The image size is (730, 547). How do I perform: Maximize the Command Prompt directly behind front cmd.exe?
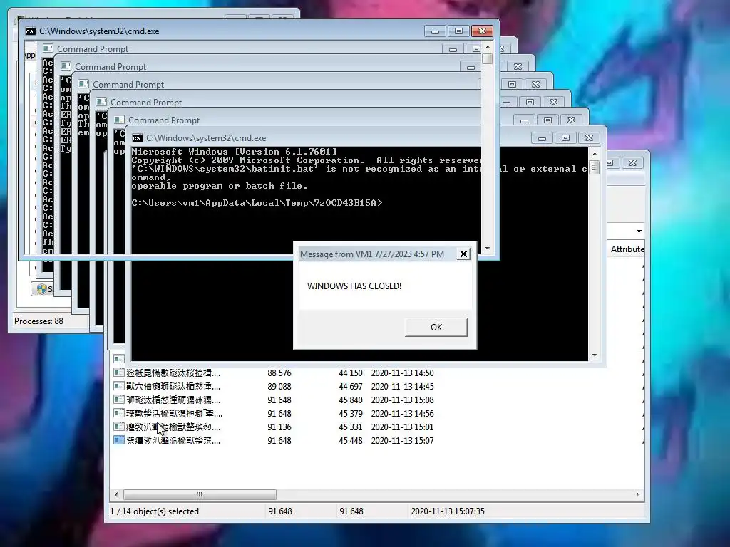pyautogui.click(x=548, y=120)
